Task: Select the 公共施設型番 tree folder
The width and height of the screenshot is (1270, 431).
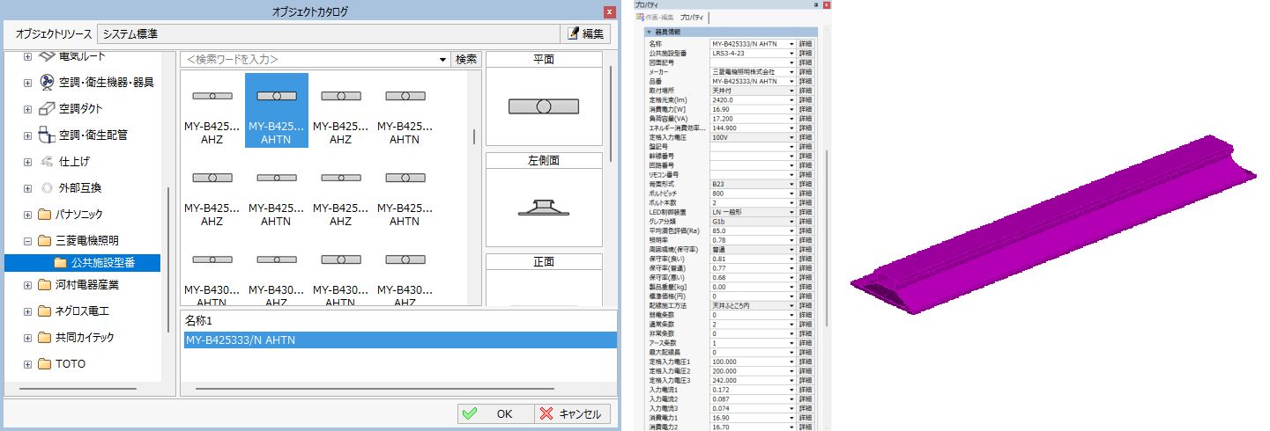Action: point(61,263)
